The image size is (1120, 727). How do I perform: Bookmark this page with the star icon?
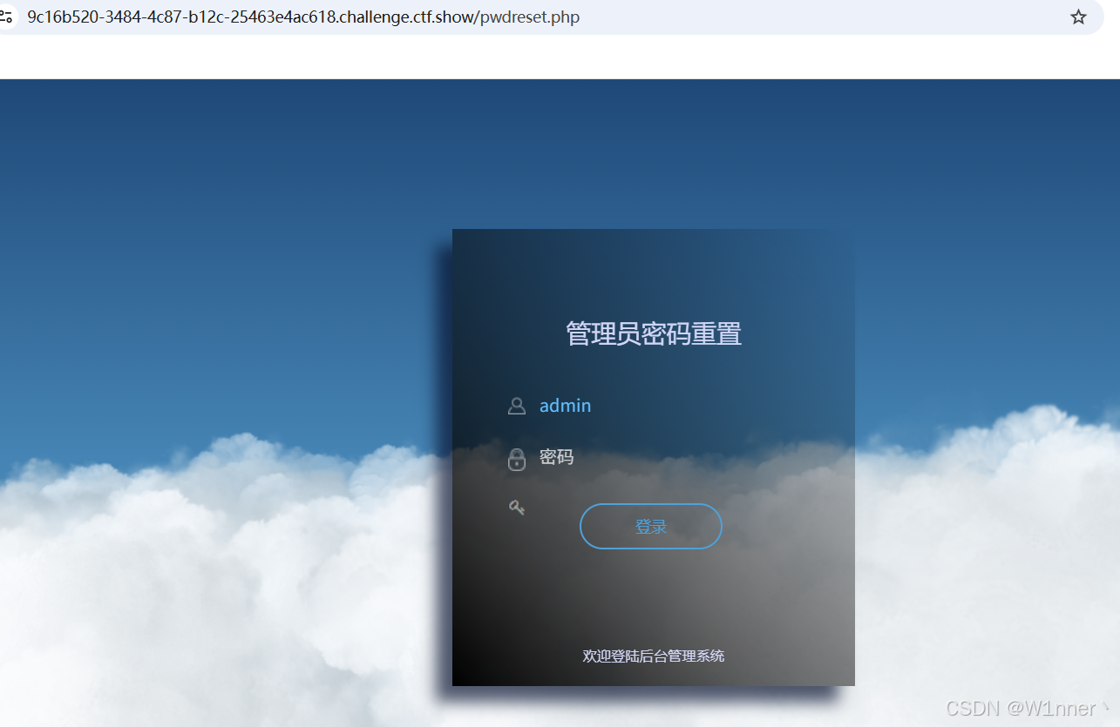[1078, 17]
